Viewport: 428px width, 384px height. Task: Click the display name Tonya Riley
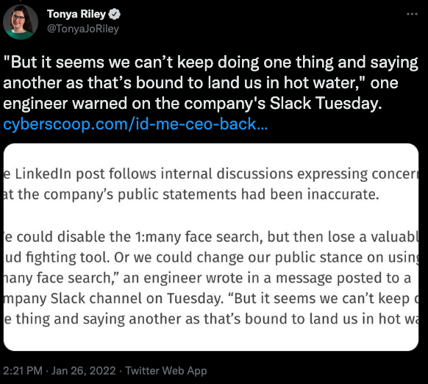[x=76, y=14]
